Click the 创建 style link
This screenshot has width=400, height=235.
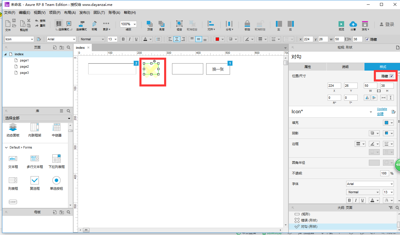[x=380, y=114]
